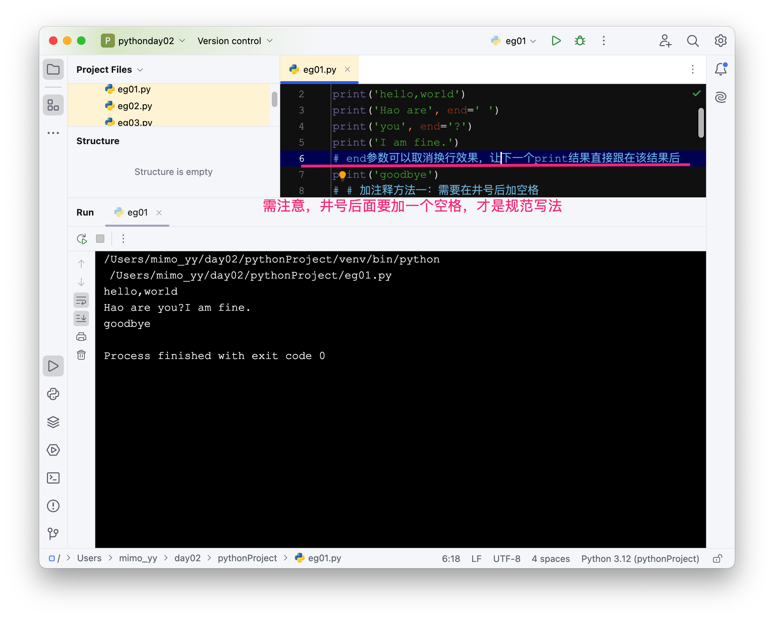
Task: Open the Notifications bell
Action: tap(720, 69)
